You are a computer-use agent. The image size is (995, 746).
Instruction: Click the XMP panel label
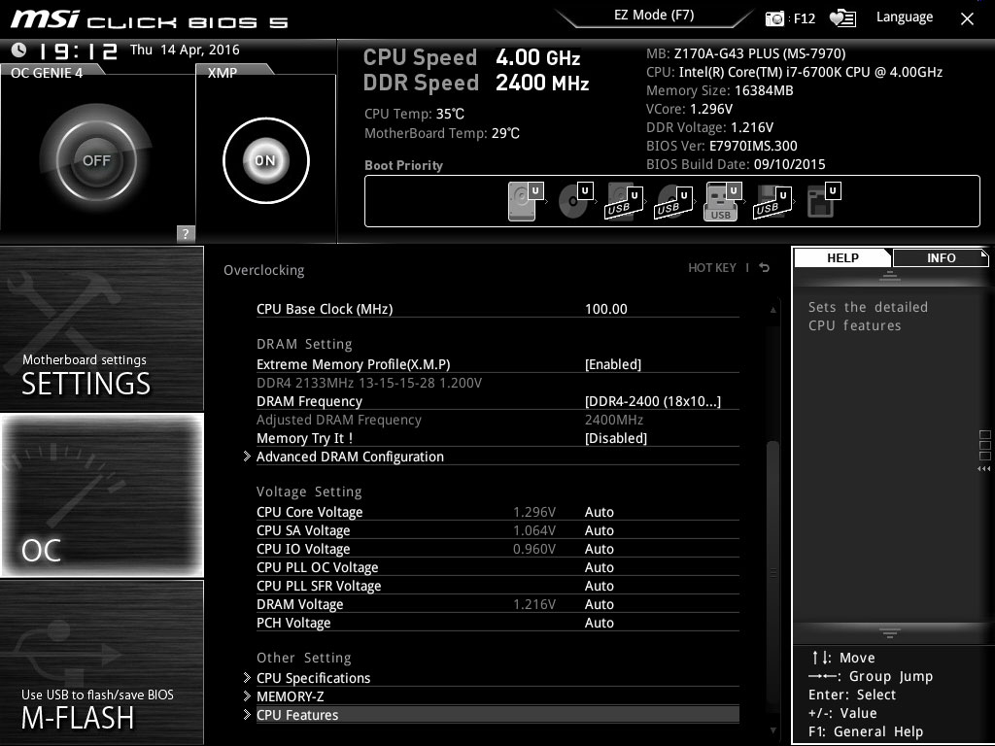223,73
